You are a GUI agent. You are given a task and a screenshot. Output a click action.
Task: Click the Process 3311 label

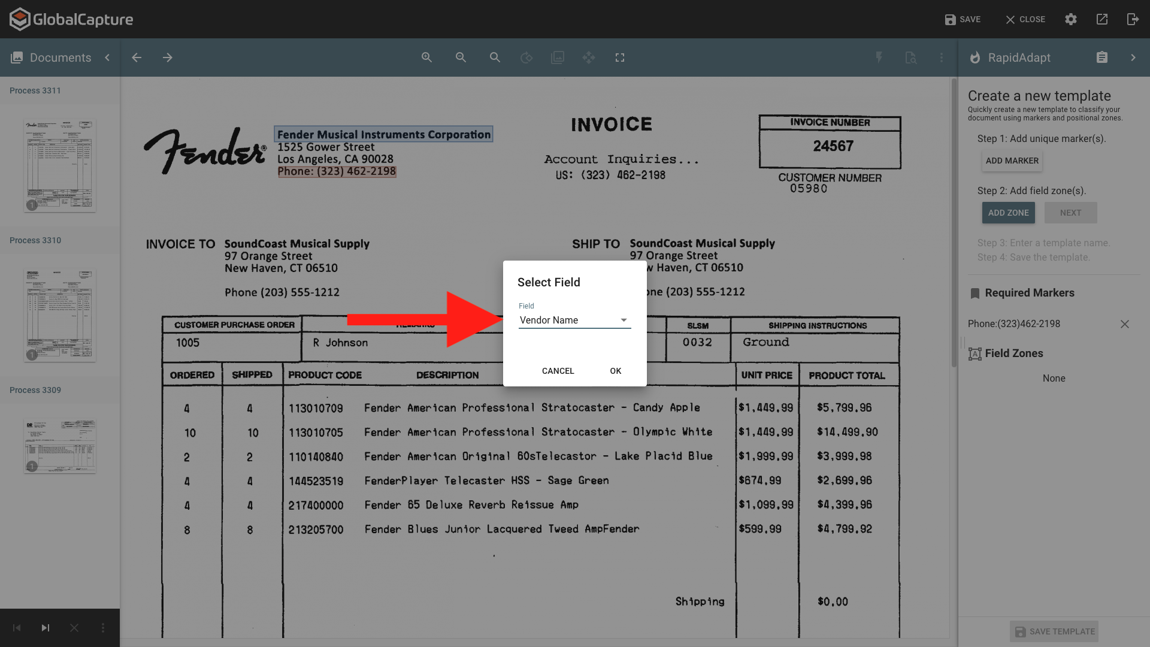[x=35, y=90]
